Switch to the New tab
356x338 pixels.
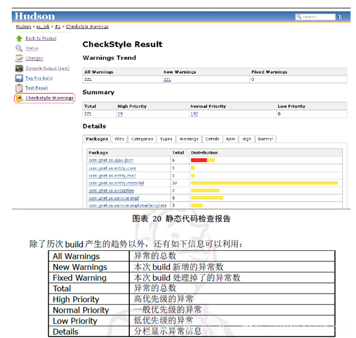[231, 139]
